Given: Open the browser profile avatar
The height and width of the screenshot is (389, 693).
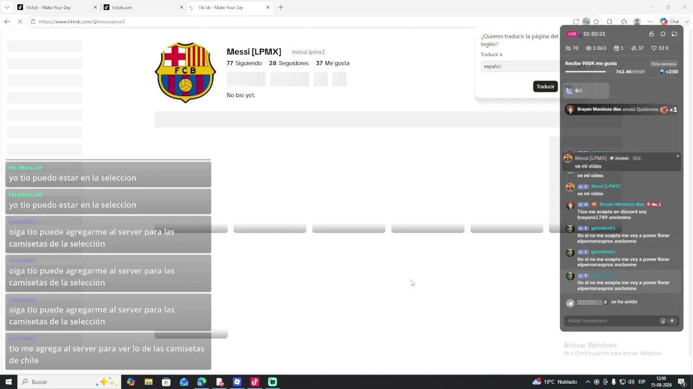Looking at the screenshot, I should click(637, 22).
